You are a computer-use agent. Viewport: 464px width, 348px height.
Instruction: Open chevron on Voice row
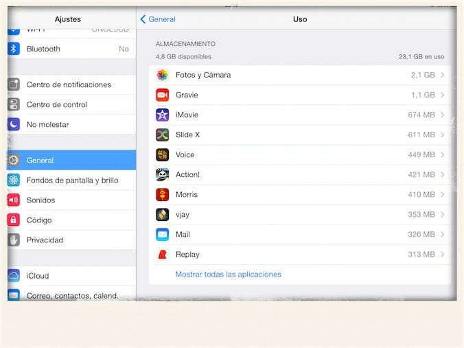tap(443, 154)
